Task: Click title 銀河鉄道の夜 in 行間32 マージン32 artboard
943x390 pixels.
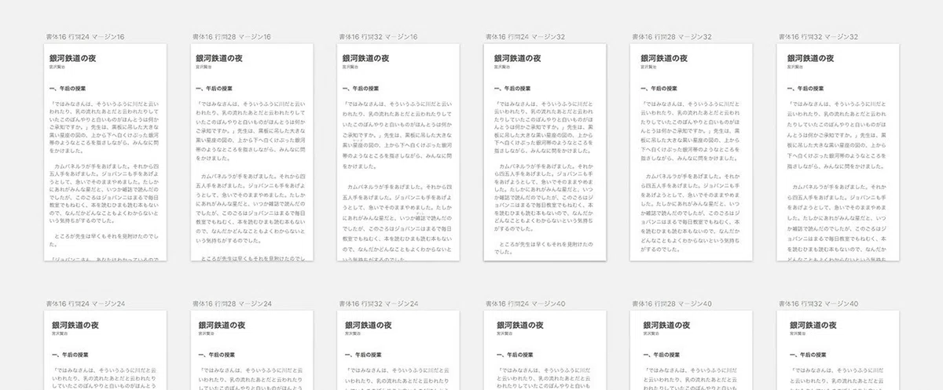Action: (x=811, y=58)
